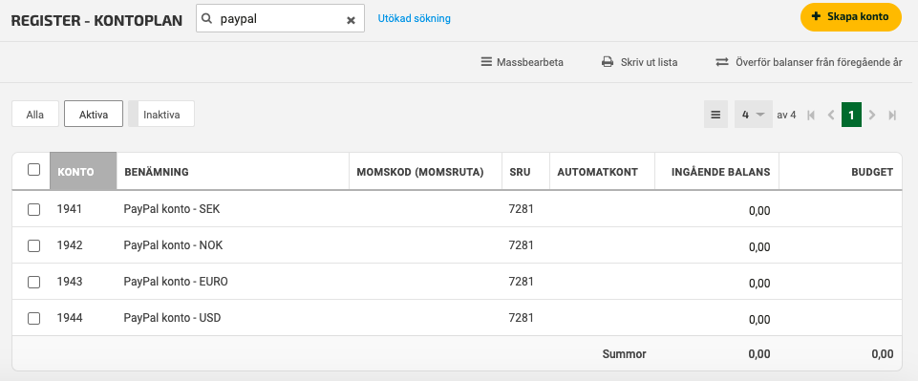Click the magnifying glass search icon
Screen dimensions: 918x381
206,19
